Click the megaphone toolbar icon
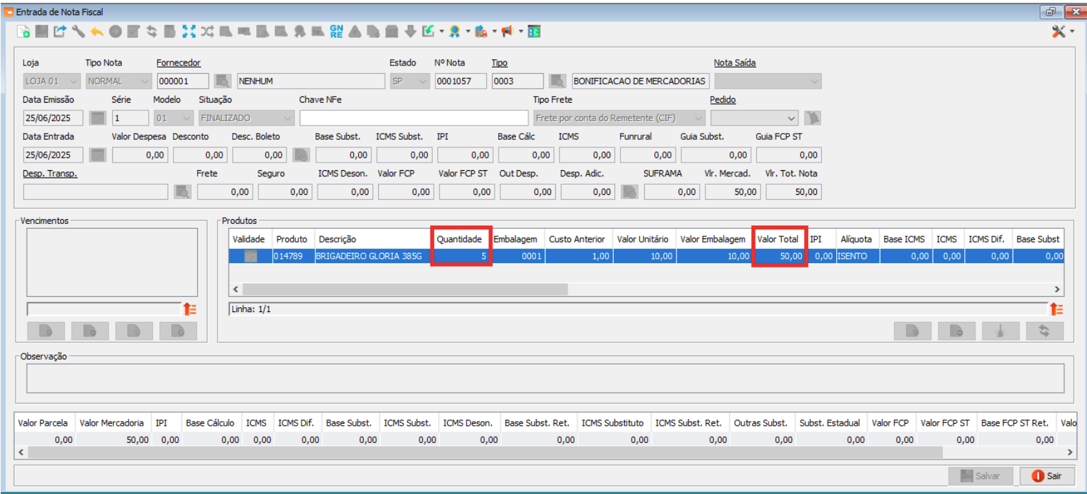 [x=507, y=32]
